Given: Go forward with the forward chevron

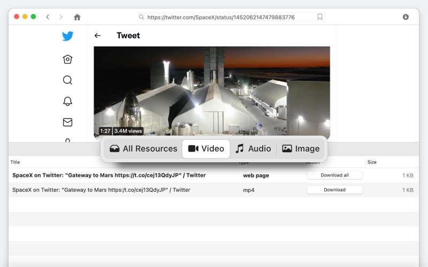Looking at the screenshot, I should (x=60, y=17).
